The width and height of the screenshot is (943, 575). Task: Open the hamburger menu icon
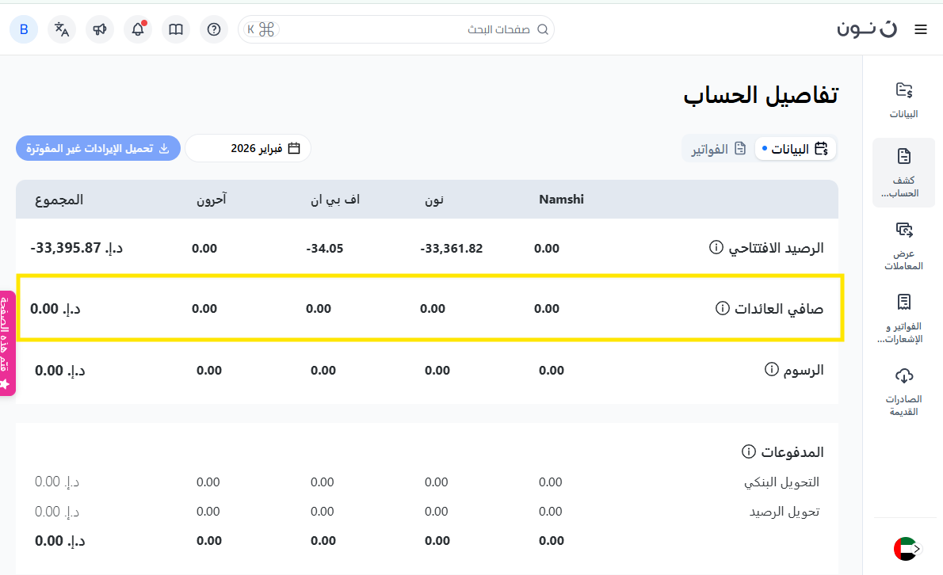click(920, 29)
